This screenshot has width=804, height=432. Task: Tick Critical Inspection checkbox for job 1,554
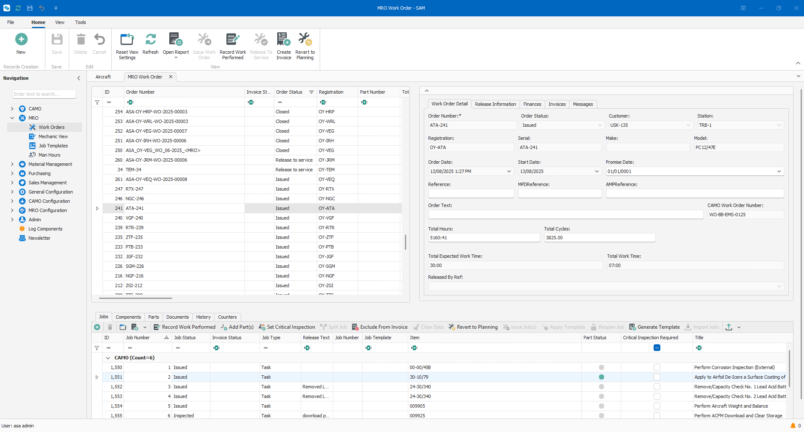pos(657,406)
